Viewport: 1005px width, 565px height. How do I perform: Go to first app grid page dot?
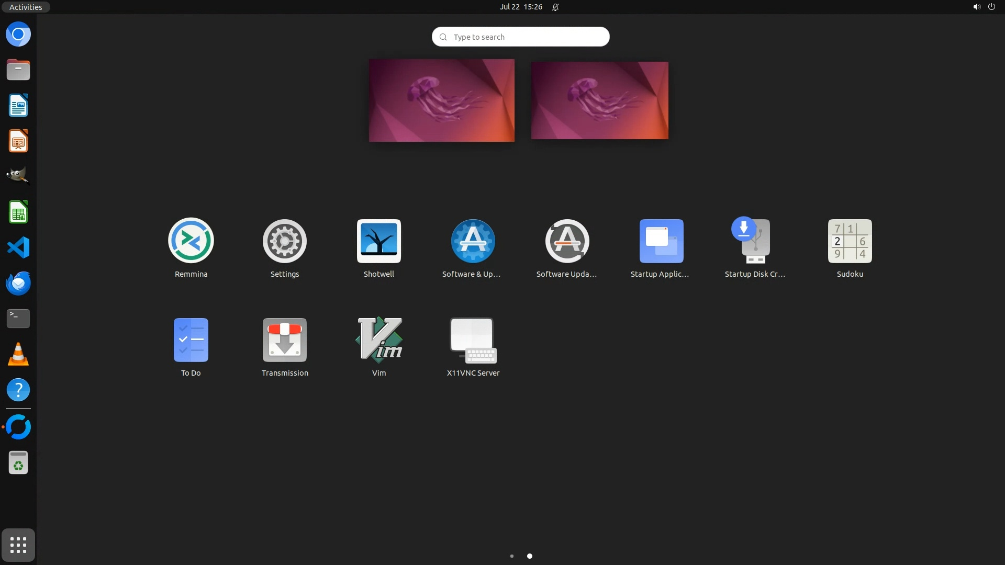click(512, 556)
